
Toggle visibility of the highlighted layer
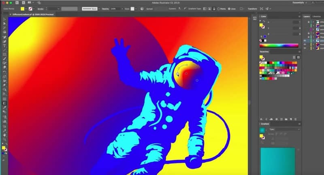[x=305, y=40]
